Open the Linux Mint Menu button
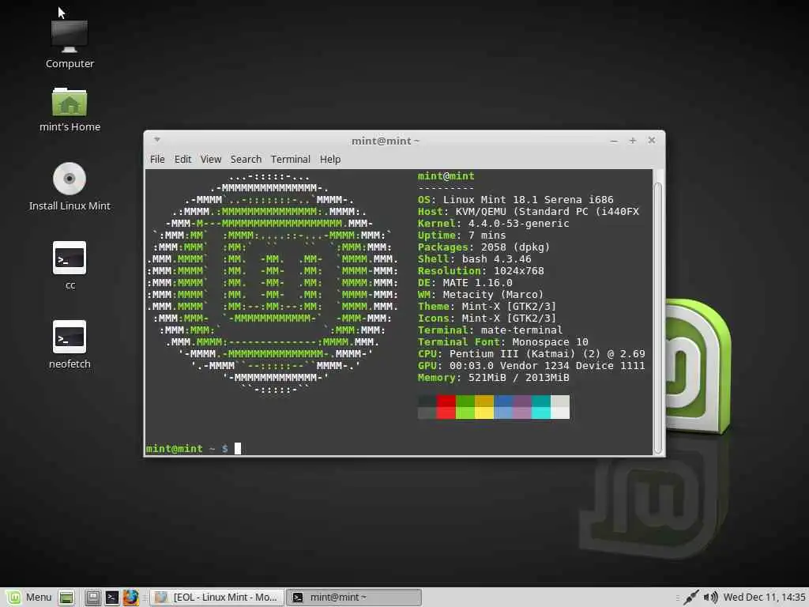 [x=29, y=598]
